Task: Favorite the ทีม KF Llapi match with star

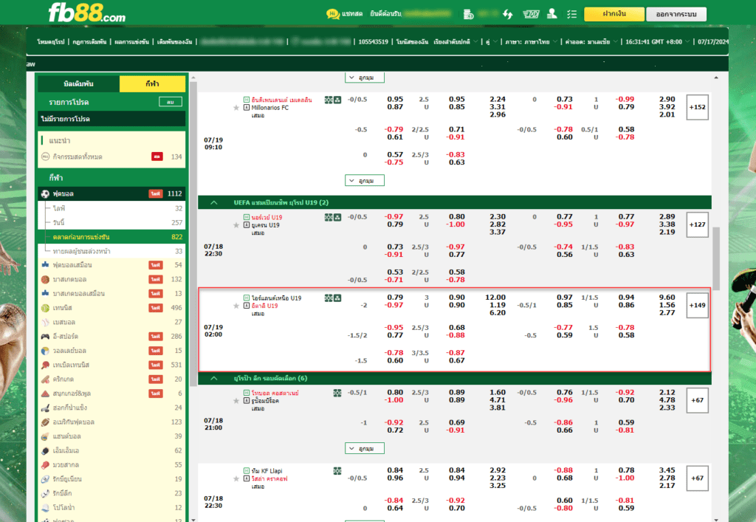Action: point(236,478)
